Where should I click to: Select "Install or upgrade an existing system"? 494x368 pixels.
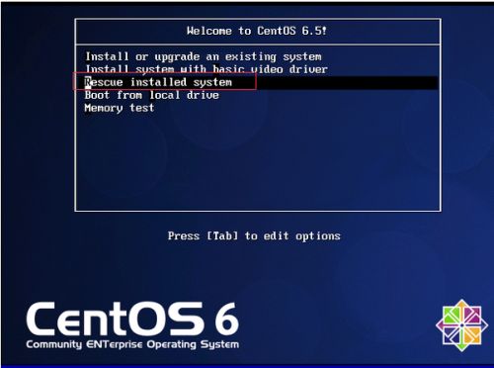tap(204, 56)
